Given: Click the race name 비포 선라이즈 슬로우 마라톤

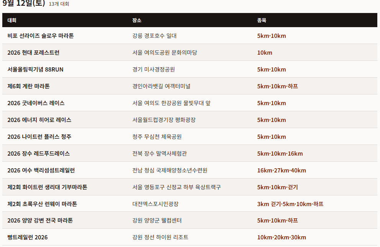Looking at the screenshot, I should [x=41, y=36].
